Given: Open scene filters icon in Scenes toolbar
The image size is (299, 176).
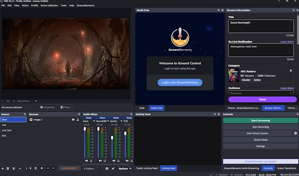Looking at the screenshot, I should pos(14,169).
